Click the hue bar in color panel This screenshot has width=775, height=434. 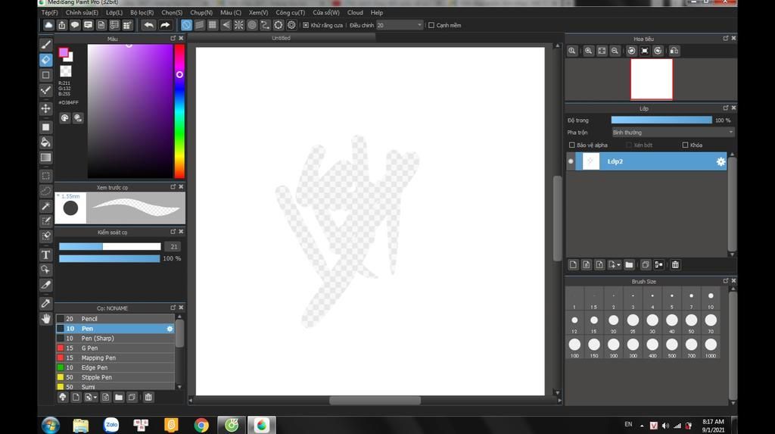[x=179, y=111]
